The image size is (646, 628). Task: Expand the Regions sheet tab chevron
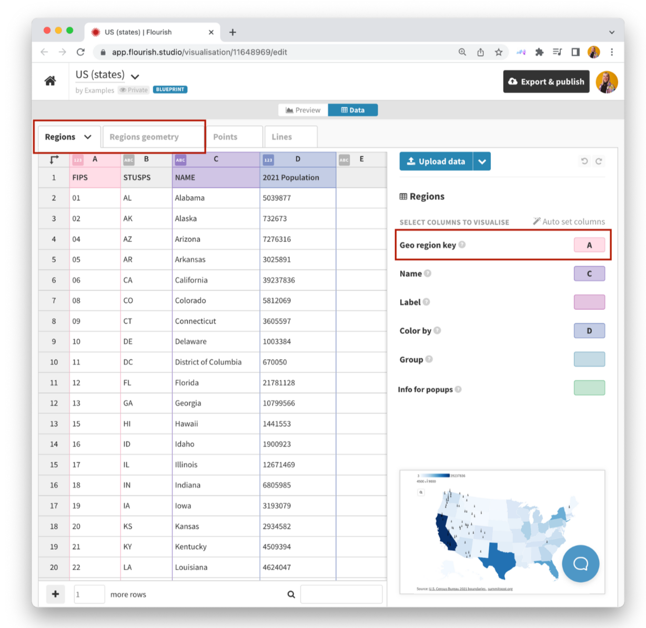point(87,137)
